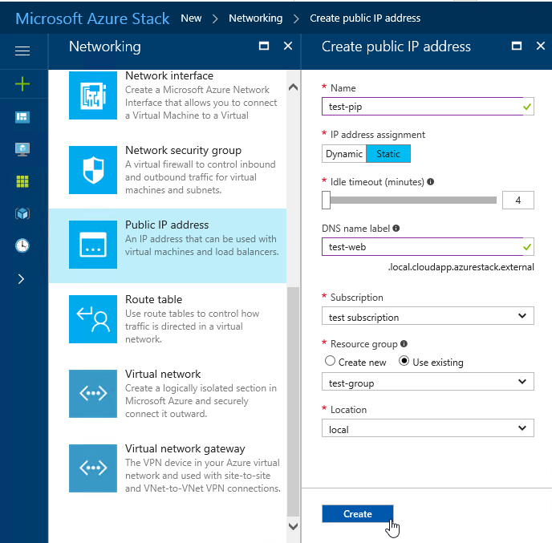
Task: Open the Recent clock icon in sidebar
Action: tap(22, 245)
